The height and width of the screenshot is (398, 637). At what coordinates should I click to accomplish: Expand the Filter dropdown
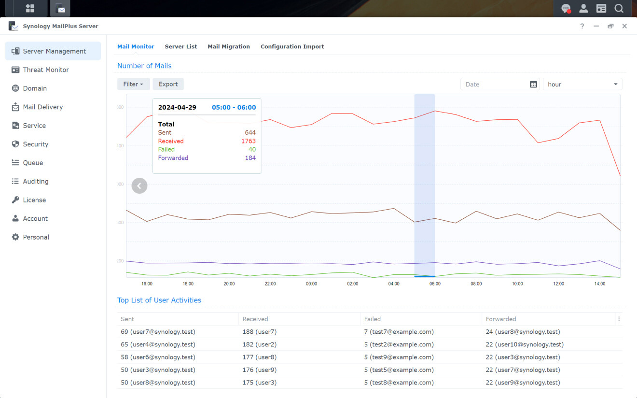133,84
